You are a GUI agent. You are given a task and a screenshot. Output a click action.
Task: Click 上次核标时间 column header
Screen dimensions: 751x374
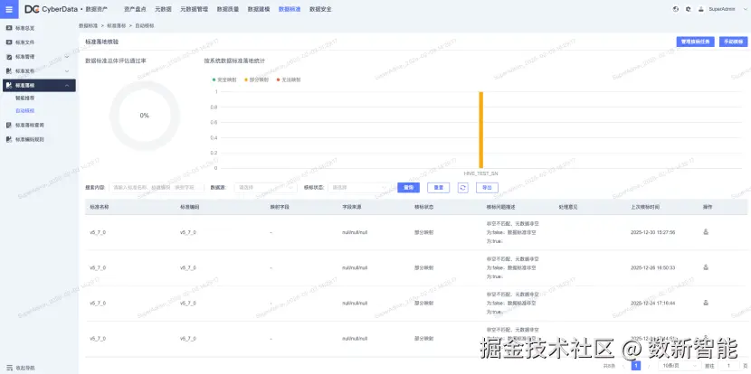click(x=645, y=207)
